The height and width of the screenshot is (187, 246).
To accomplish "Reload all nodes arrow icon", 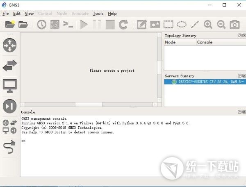I will (123, 25).
